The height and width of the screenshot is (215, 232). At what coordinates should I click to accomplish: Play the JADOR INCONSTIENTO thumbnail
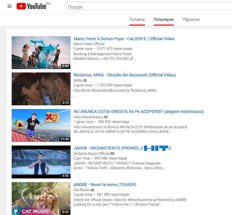click(x=41, y=162)
